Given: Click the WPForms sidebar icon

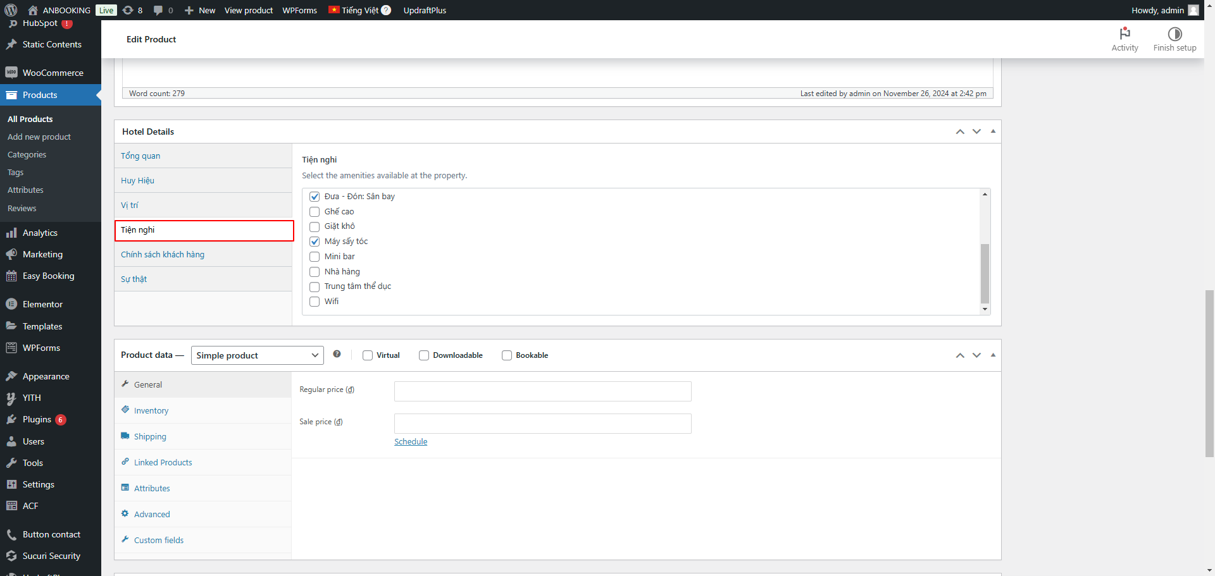Looking at the screenshot, I should point(11,348).
